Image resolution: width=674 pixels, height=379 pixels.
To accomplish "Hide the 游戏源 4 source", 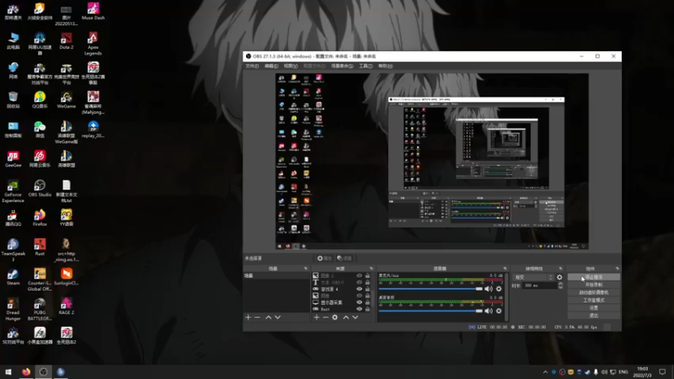I will coord(360,289).
